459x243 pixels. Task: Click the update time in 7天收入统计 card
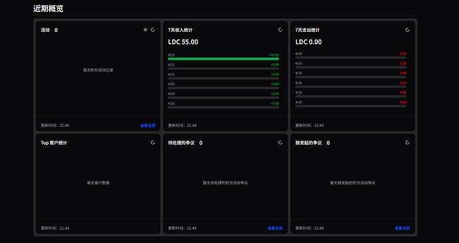tap(182, 125)
